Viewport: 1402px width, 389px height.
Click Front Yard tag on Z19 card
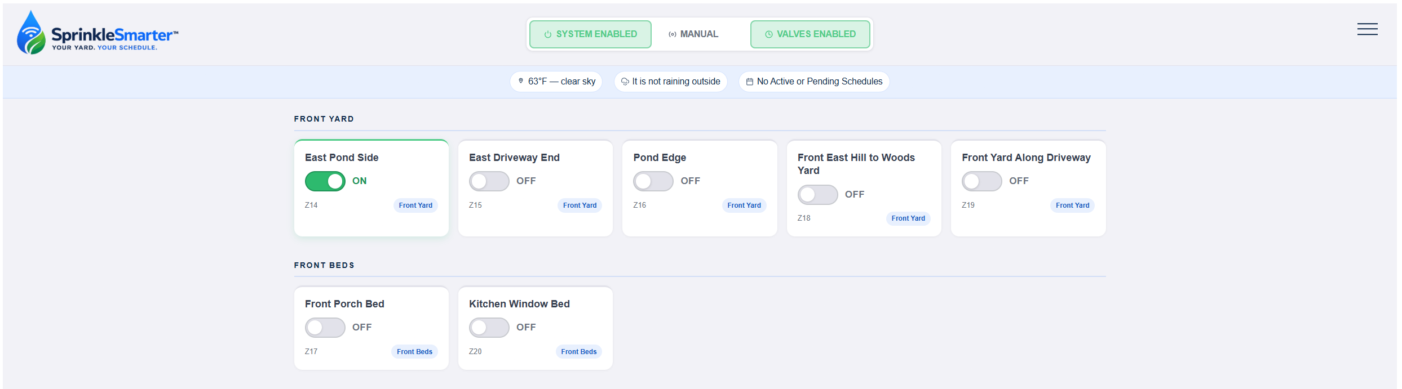1072,205
